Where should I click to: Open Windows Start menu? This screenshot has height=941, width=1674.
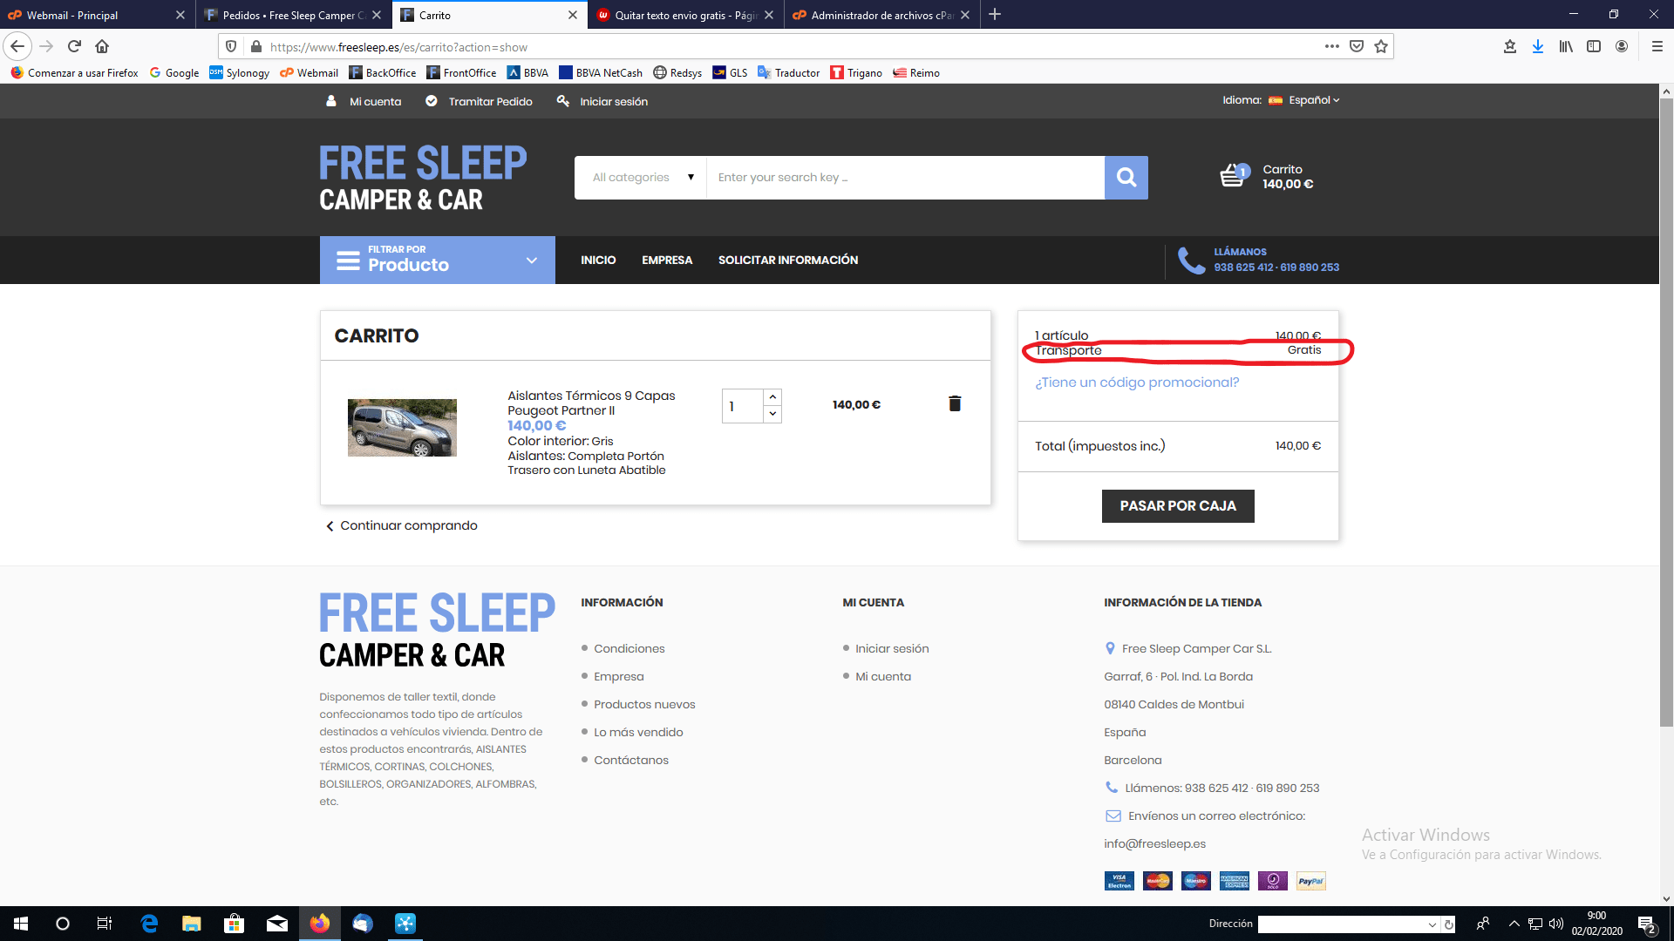[21, 924]
